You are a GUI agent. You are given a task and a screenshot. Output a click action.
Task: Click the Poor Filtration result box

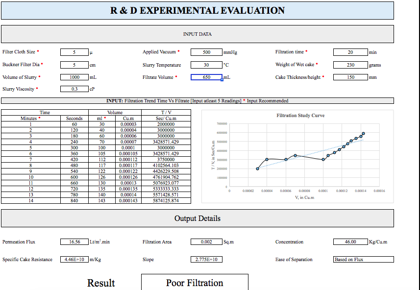(x=194, y=283)
